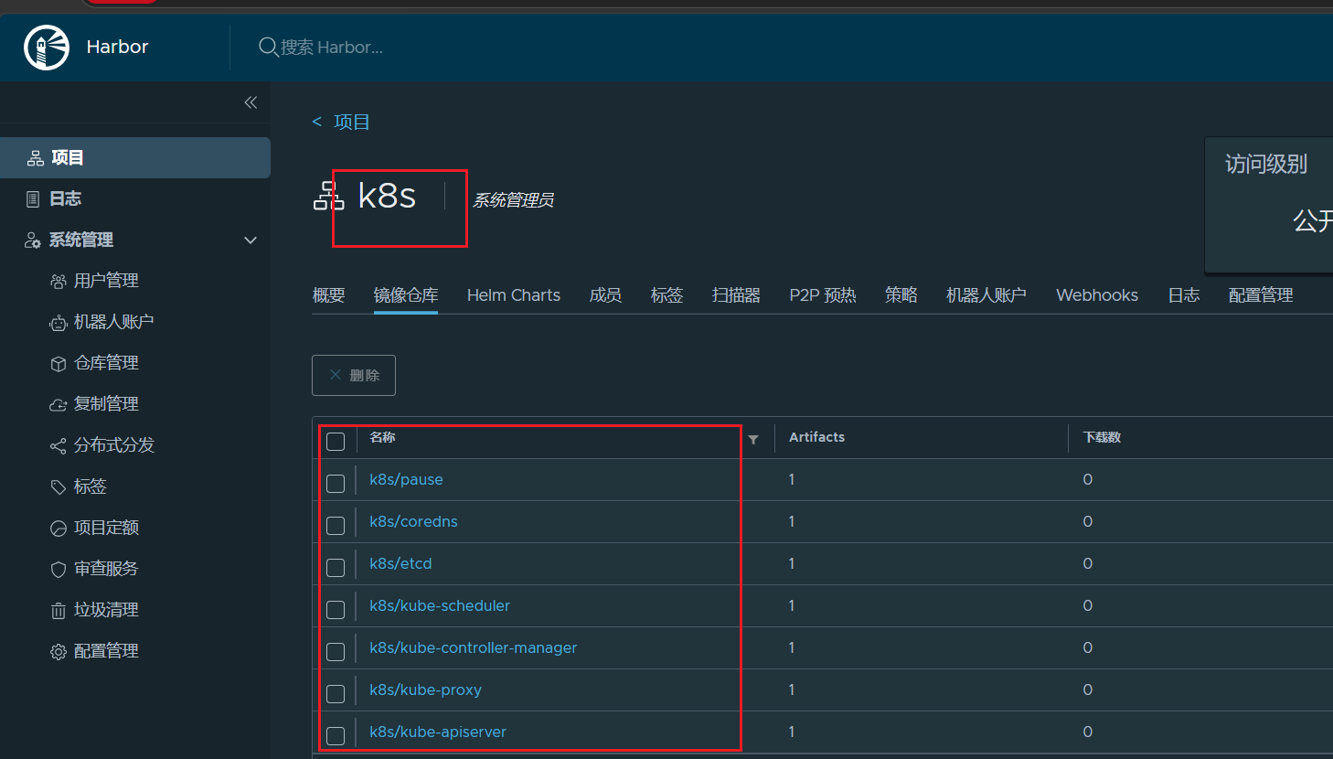Click the 配置管理 gear icon in sidebar
Image resolution: width=1333 pixels, height=759 pixels.
(x=59, y=652)
